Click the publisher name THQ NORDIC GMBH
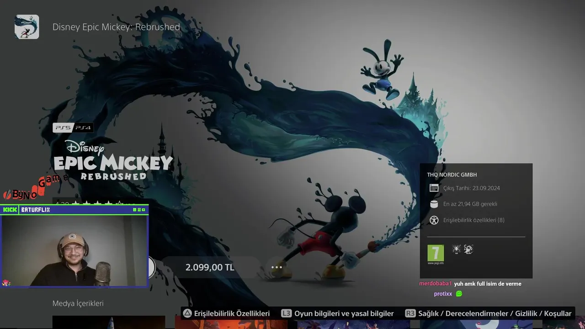Screen dimensions: 585x329 click(x=452, y=175)
